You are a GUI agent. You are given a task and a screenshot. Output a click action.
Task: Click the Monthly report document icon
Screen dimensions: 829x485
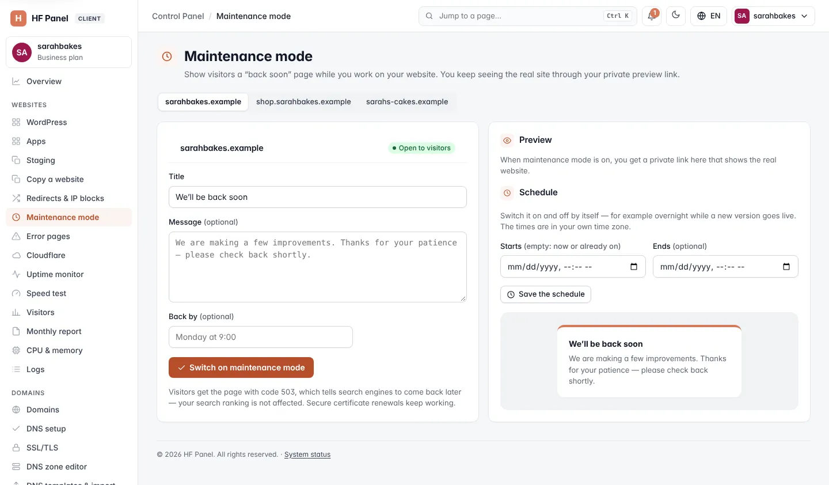click(16, 331)
